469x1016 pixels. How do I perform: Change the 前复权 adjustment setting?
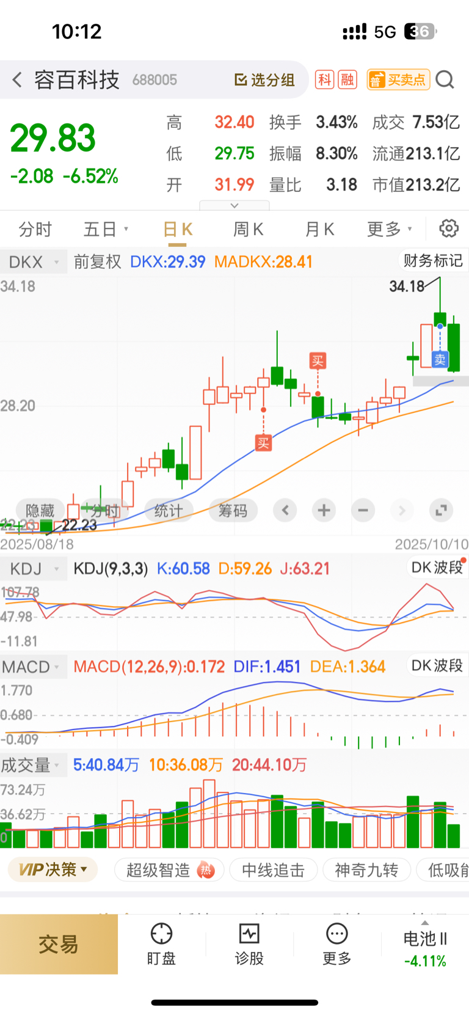click(98, 262)
